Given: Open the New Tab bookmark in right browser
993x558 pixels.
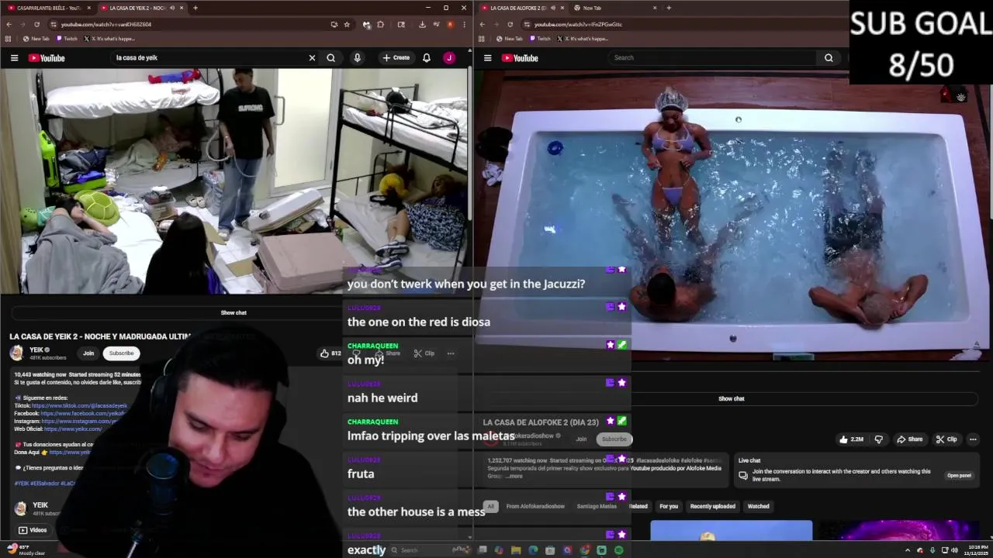Looking at the screenshot, I should (x=510, y=39).
